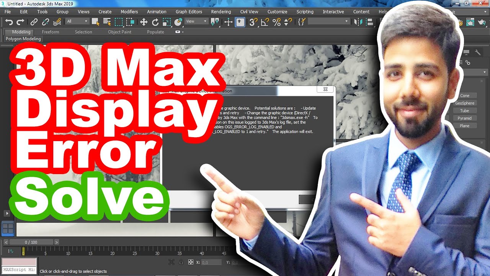490x276 pixels.
Task: Switch to the Object Paint ribbon tab
Action: [x=119, y=32]
